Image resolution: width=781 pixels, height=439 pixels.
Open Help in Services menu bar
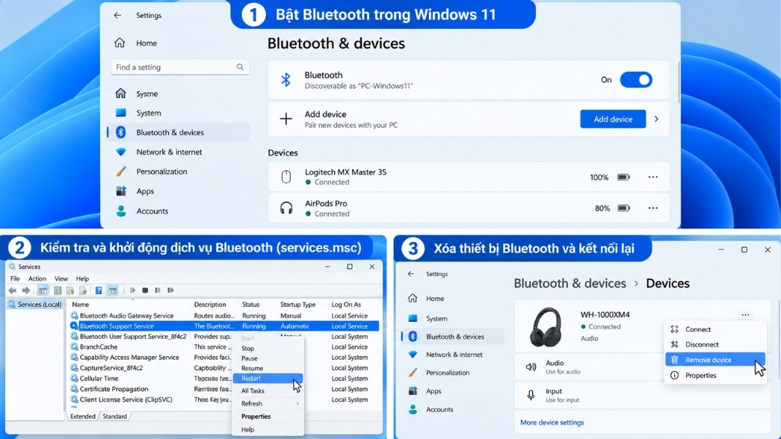click(x=82, y=278)
